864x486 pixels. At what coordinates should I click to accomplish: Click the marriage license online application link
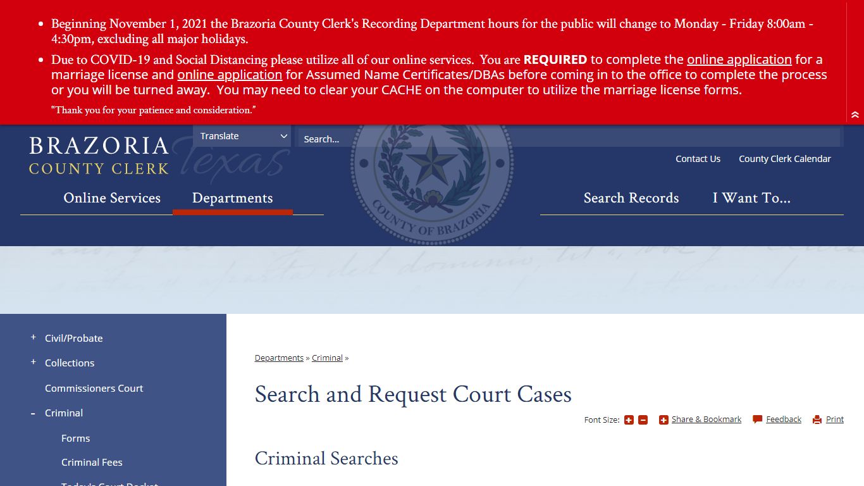coord(739,59)
